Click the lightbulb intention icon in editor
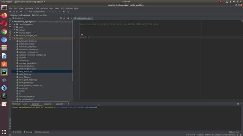 [x=82, y=35]
